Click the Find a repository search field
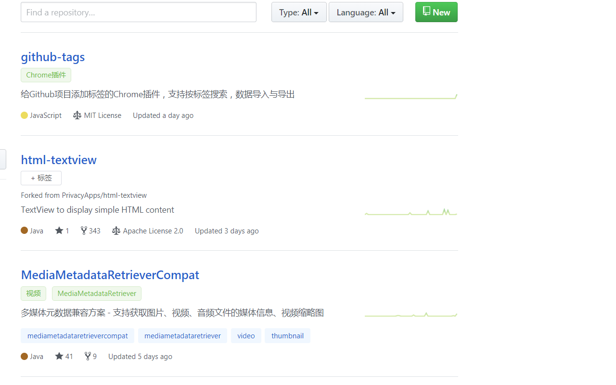The width and height of the screenshot is (616, 385). coord(138,12)
